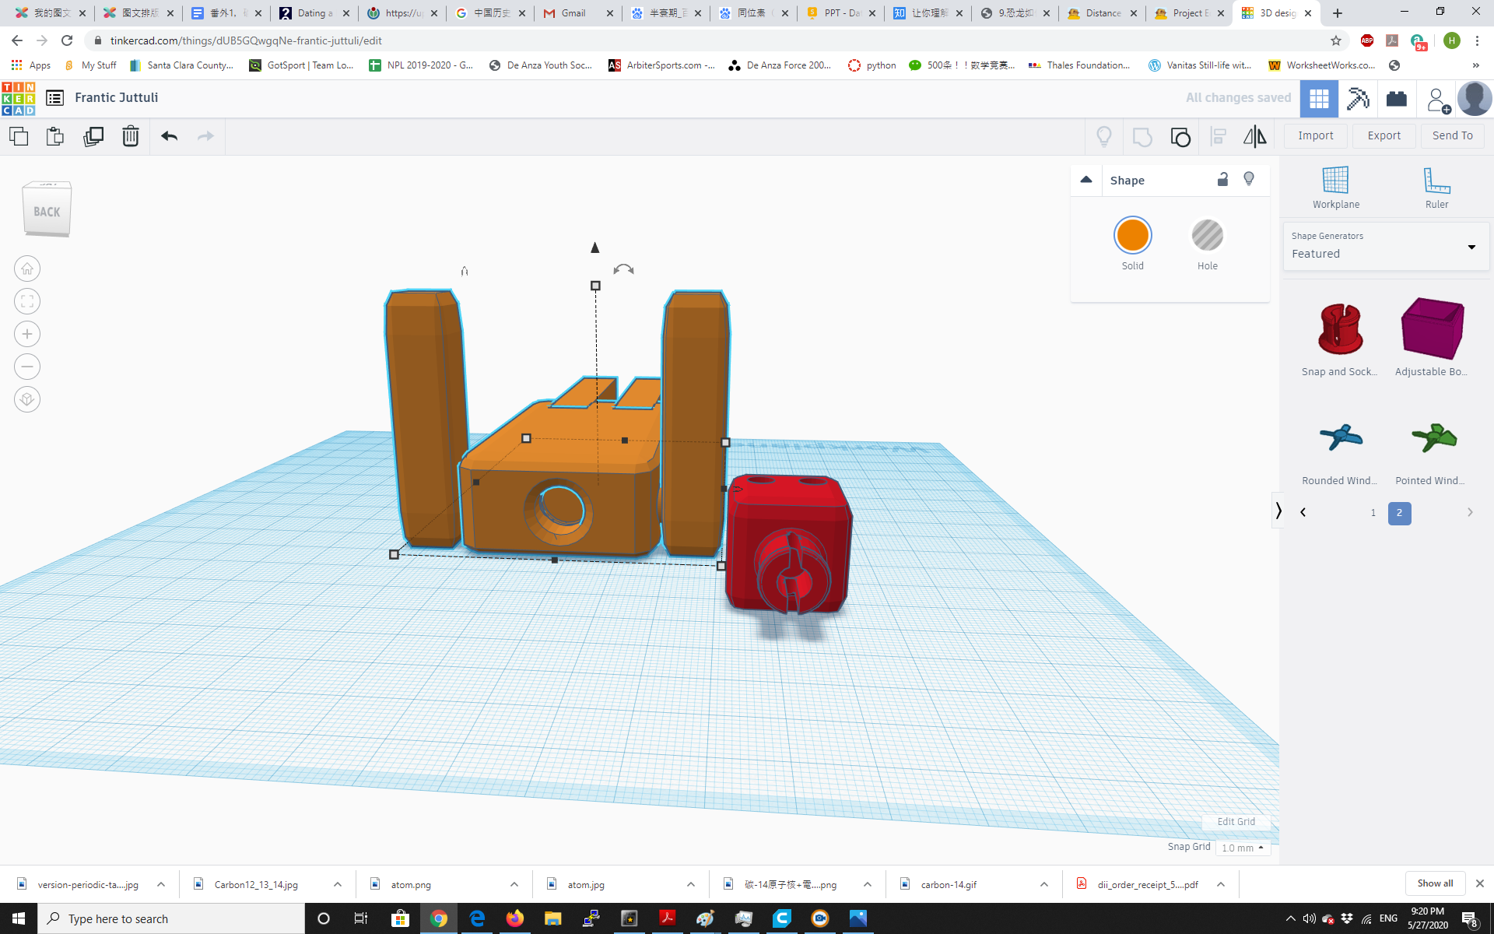1494x934 pixels.
Task: Open options for carbon-14.gif download
Action: 1044,884
